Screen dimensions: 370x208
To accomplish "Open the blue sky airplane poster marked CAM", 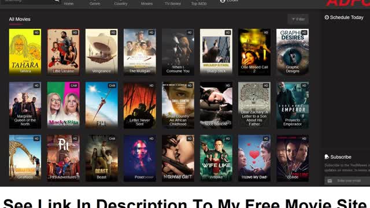I will (x=102, y=105).
